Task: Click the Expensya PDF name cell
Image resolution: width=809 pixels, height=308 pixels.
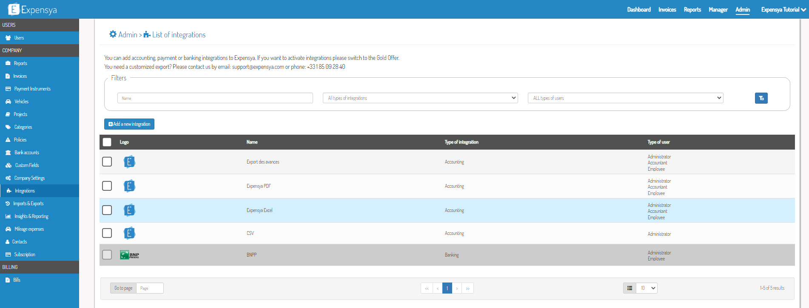Action: 259,186
